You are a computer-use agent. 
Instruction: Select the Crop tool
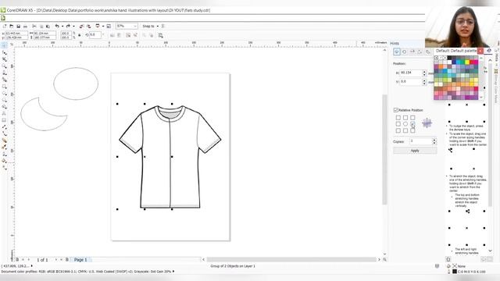coord(4,59)
